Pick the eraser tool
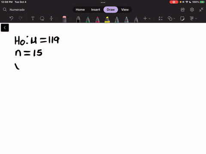This screenshot has width=206, height=154. pyautogui.click(x=64, y=19)
